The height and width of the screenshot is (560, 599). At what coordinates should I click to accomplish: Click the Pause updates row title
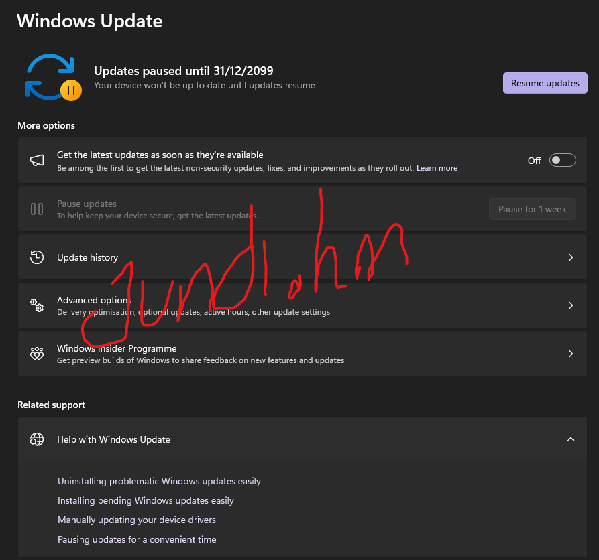coord(87,204)
